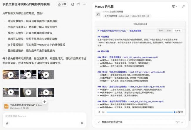Star this conversation as favorite
The height and width of the screenshot is (130, 191).
point(78,4)
